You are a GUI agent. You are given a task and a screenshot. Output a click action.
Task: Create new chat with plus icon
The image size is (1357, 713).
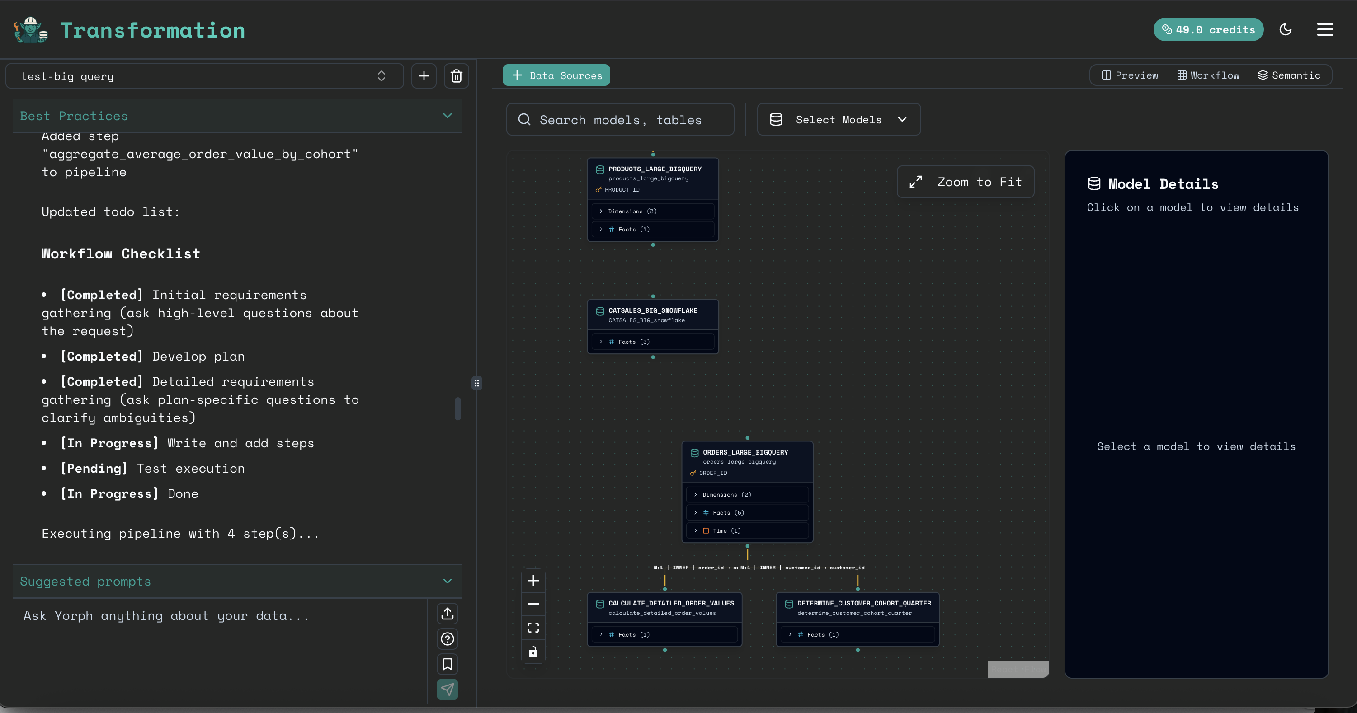point(424,76)
